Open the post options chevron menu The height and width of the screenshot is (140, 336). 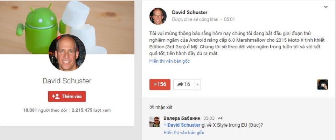coord(326,7)
